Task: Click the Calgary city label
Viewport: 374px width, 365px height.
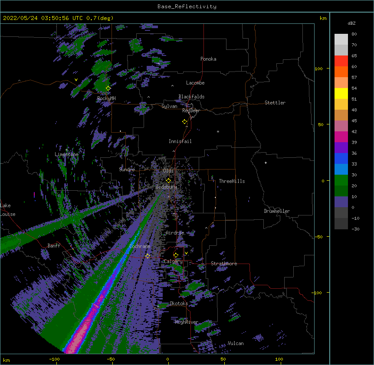Action: point(173,261)
